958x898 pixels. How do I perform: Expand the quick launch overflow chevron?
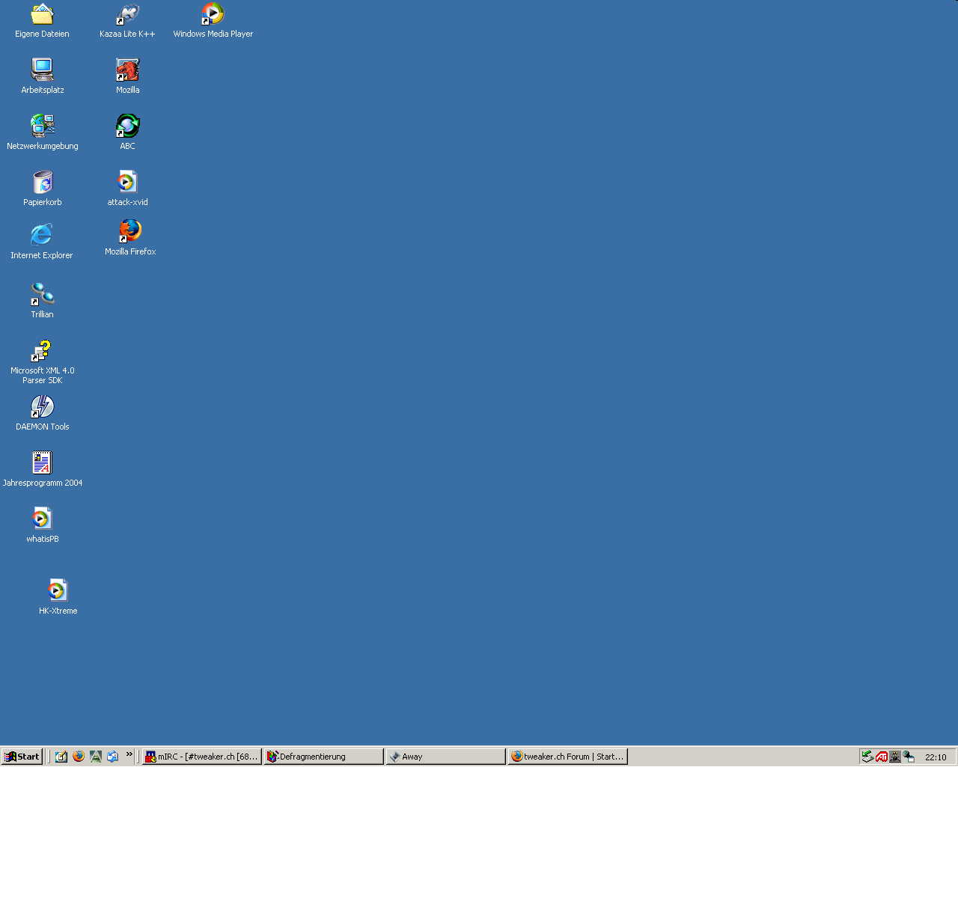129,755
